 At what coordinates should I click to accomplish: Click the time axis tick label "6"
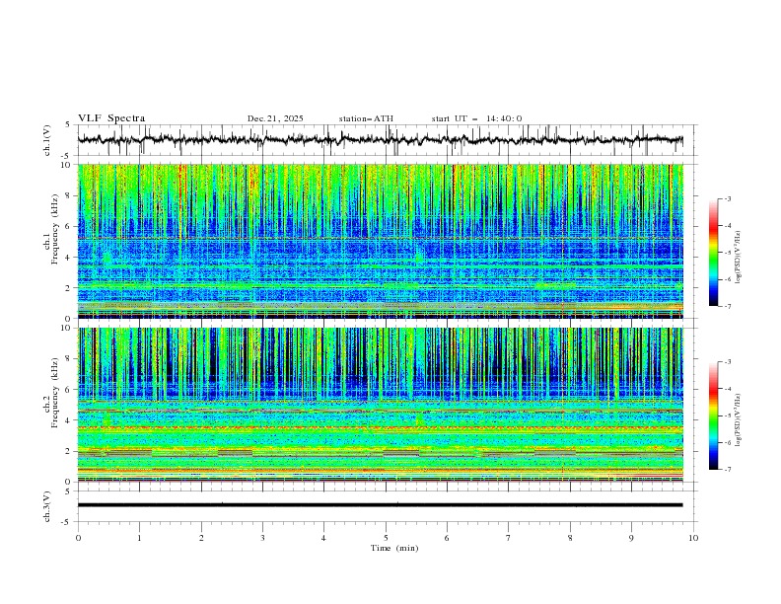click(x=447, y=538)
